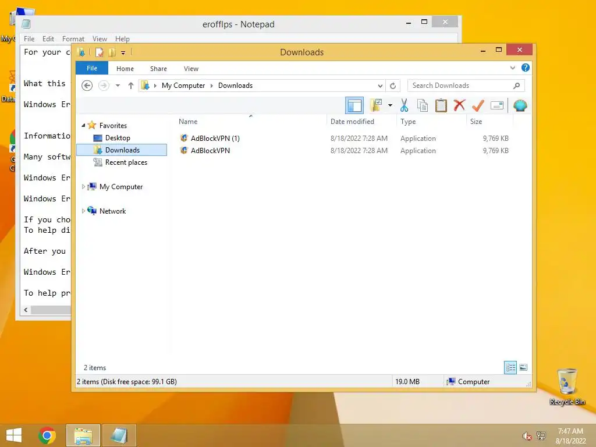Click the blue shell icon in toolbar

(520, 105)
